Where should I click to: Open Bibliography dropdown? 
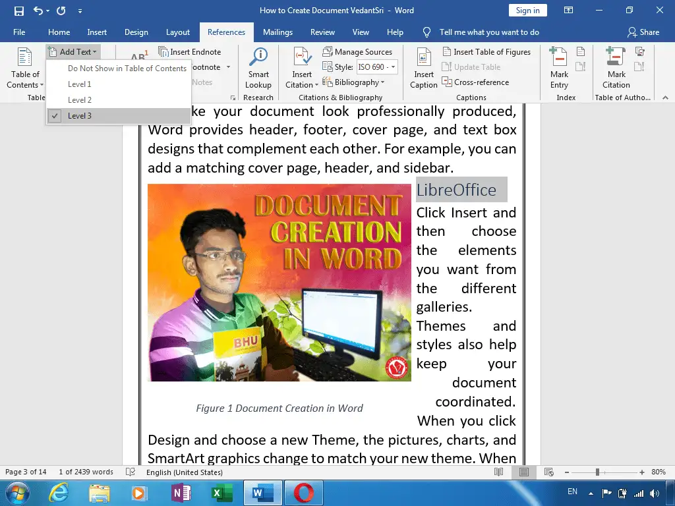pyautogui.click(x=353, y=82)
